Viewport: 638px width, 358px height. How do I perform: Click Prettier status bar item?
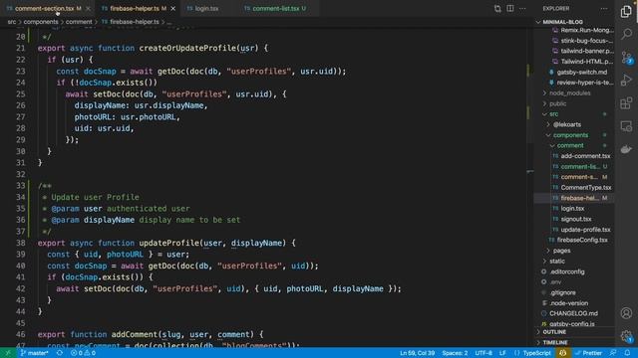(x=588, y=353)
